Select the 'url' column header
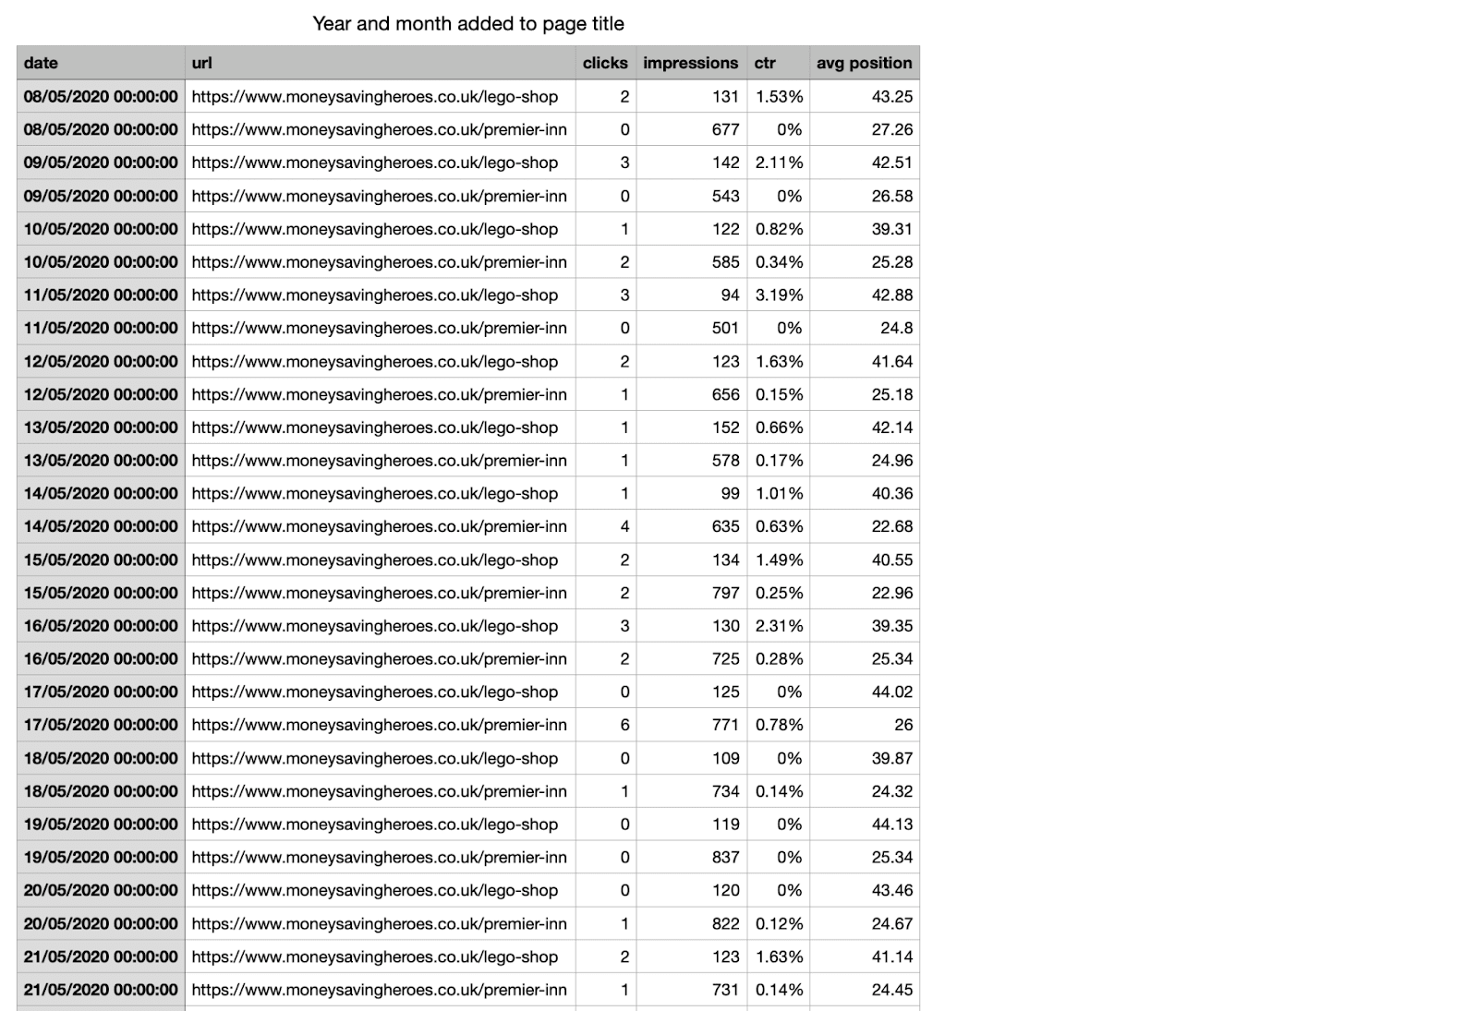1478x1011 pixels. [380, 63]
